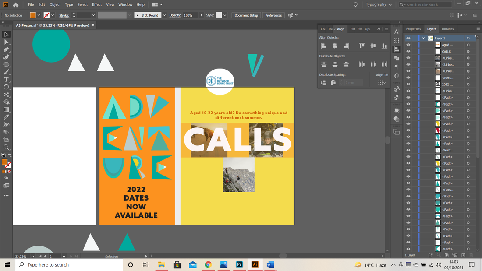Select the Gradient tool
Screen dimensions: 482x271
coord(6,110)
